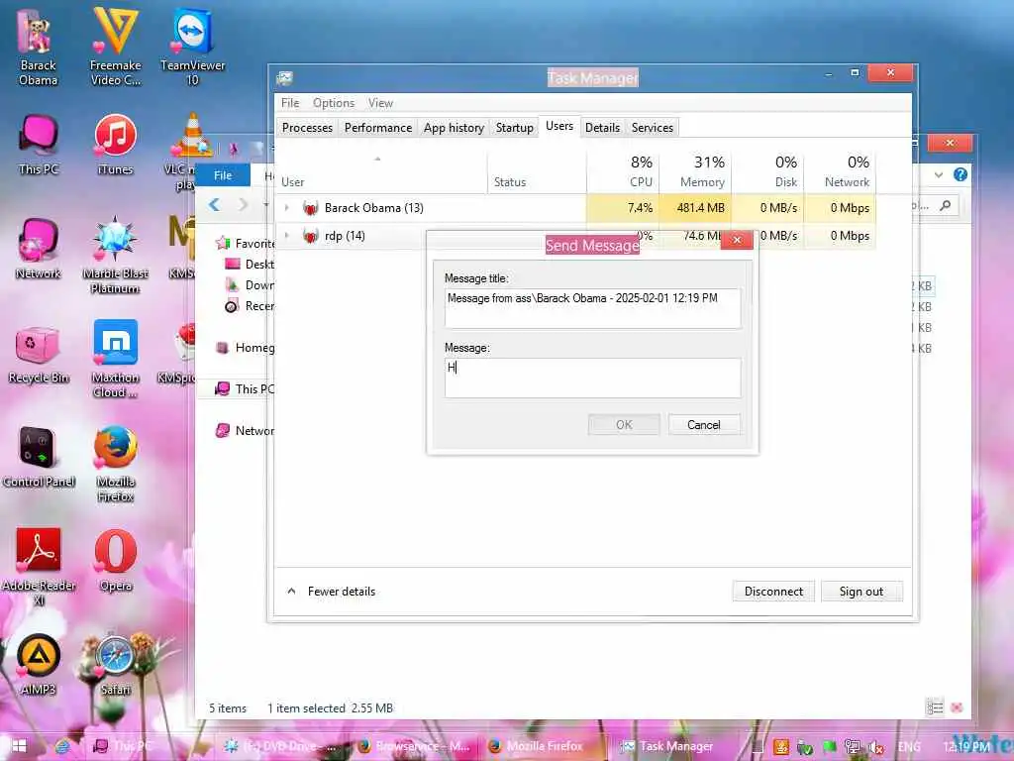Open This PC desktop icon
Screen dimensions: 1014x761
pyautogui.click(x=39, y=145)
